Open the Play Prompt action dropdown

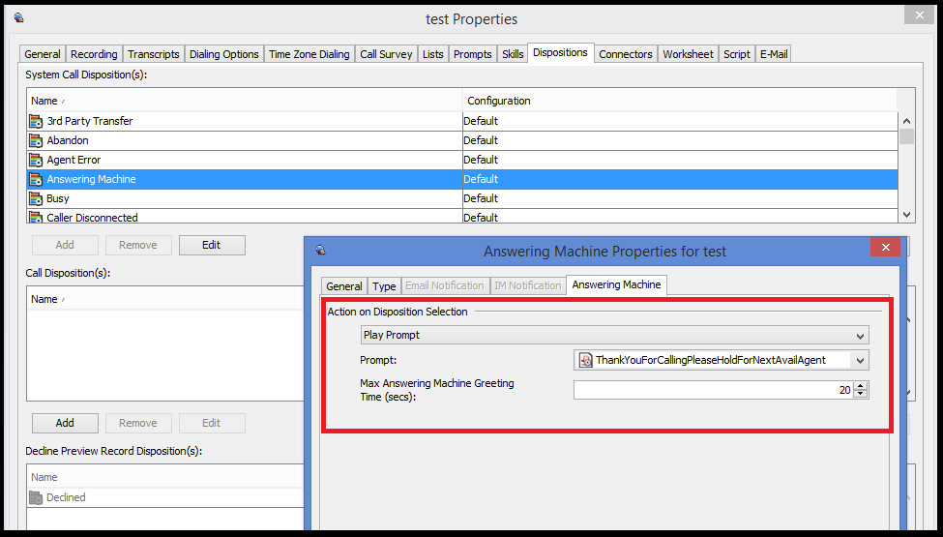[614, 335]
